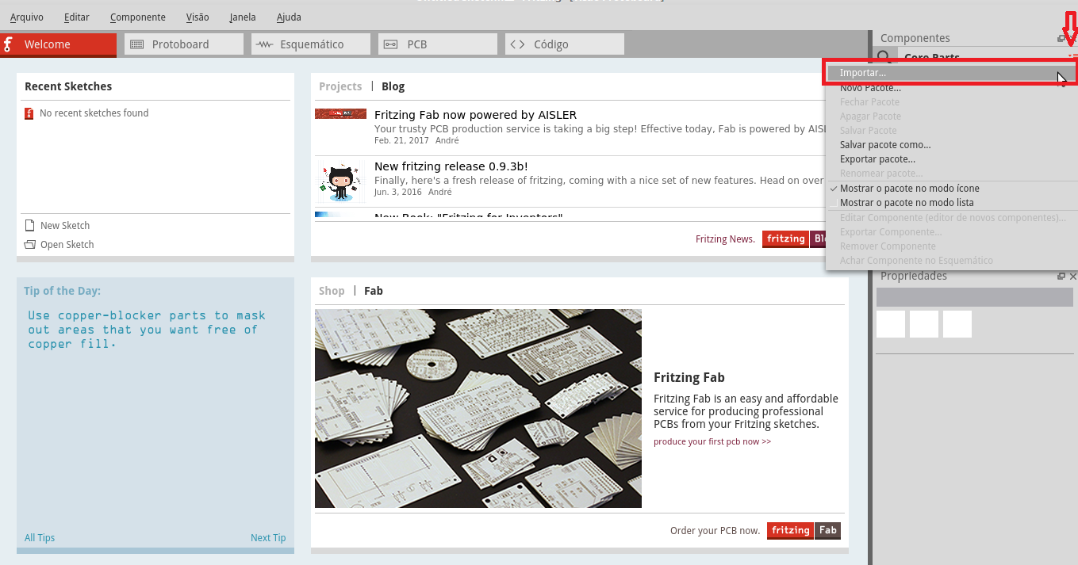
Task: Click the magnifier search icon in Componentes
Action: (884, 57)
